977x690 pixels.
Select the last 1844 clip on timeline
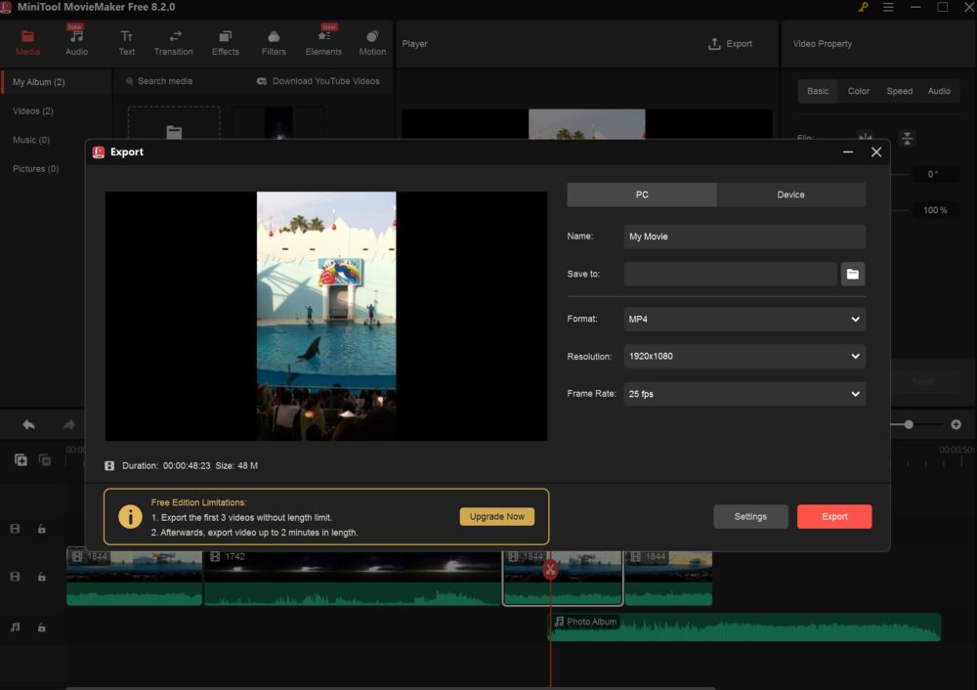tap(668, 578)
